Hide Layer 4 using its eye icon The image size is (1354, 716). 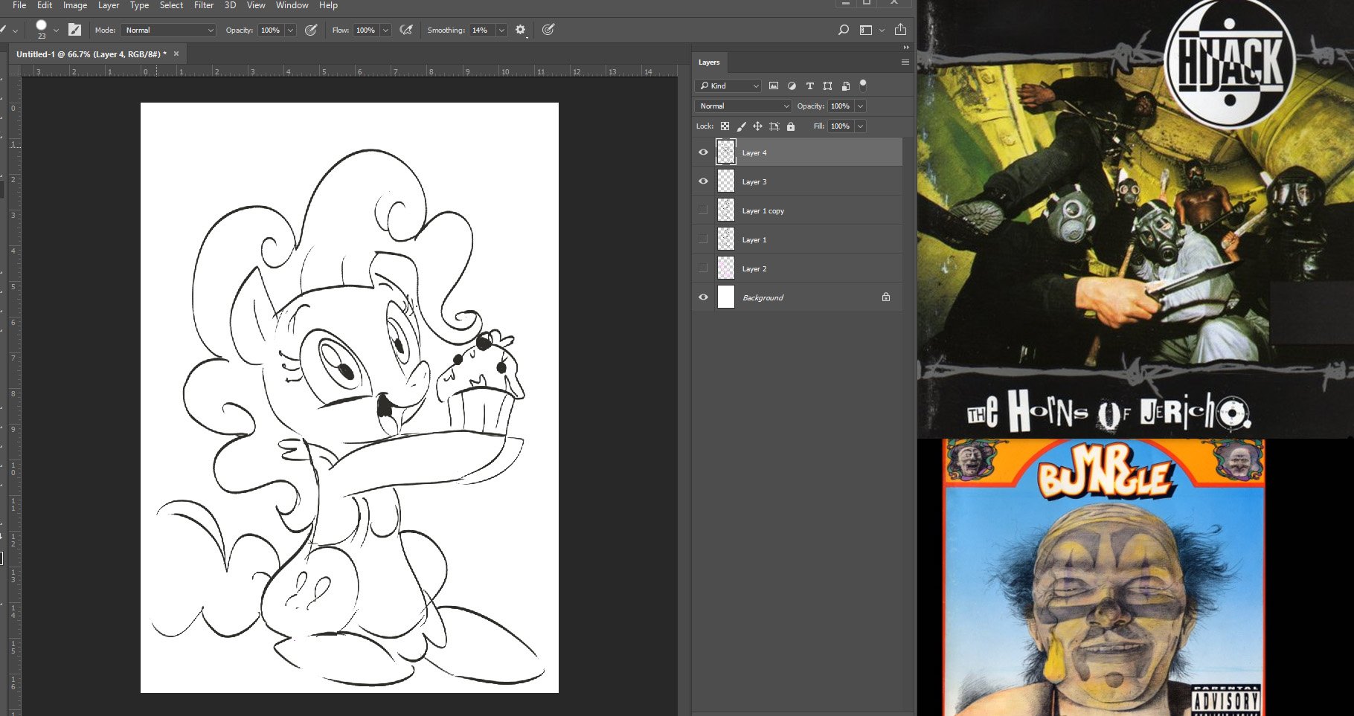[x=703, y=152]
